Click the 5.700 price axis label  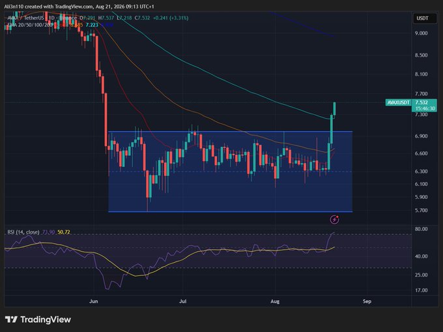(x=422, y=211)
